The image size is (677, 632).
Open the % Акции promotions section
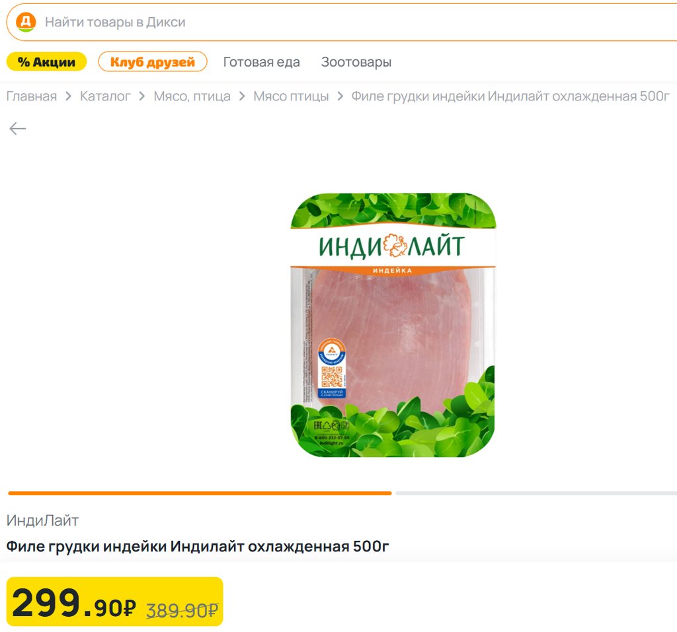click(46, 62)
